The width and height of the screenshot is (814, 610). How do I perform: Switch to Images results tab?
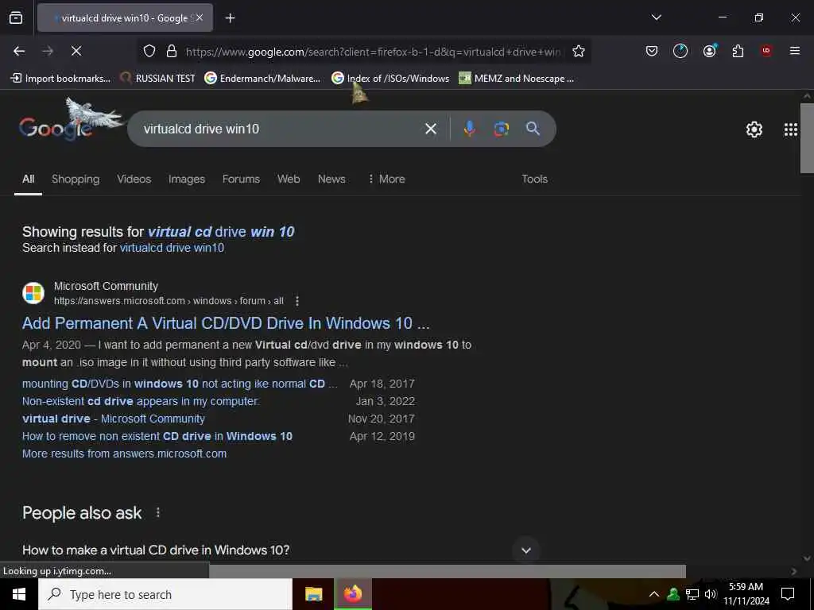[186, 179]
